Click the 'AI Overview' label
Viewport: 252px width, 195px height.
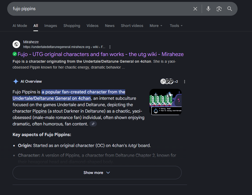pos(31,81)
